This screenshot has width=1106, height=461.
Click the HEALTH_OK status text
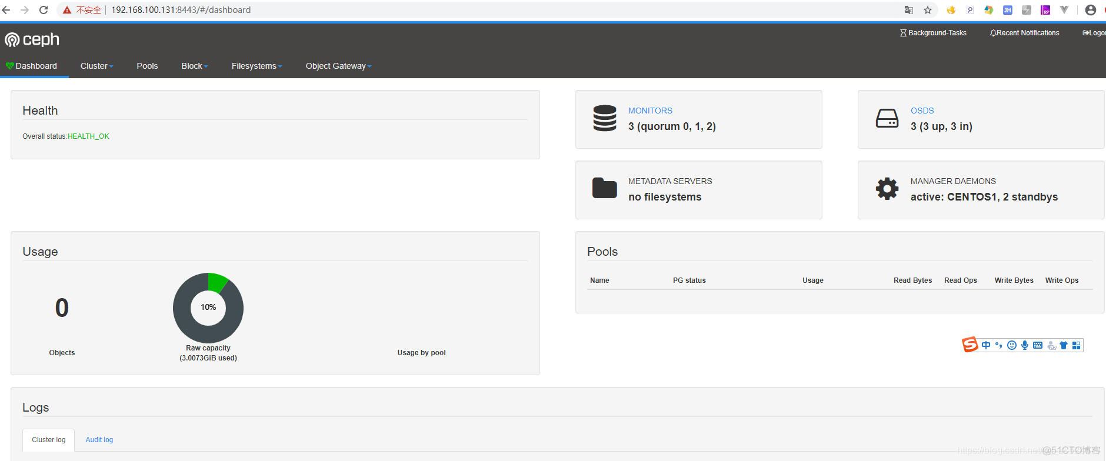88,136
